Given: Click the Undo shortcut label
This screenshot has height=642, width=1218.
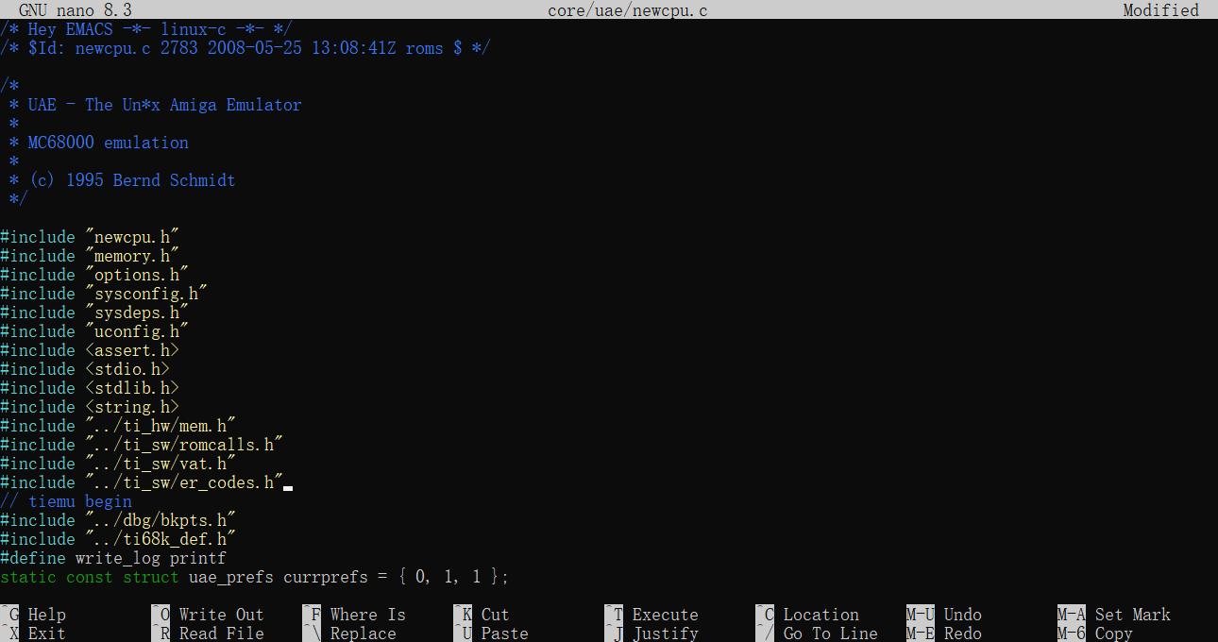Looking at the screenshot, I should [962, 615].
